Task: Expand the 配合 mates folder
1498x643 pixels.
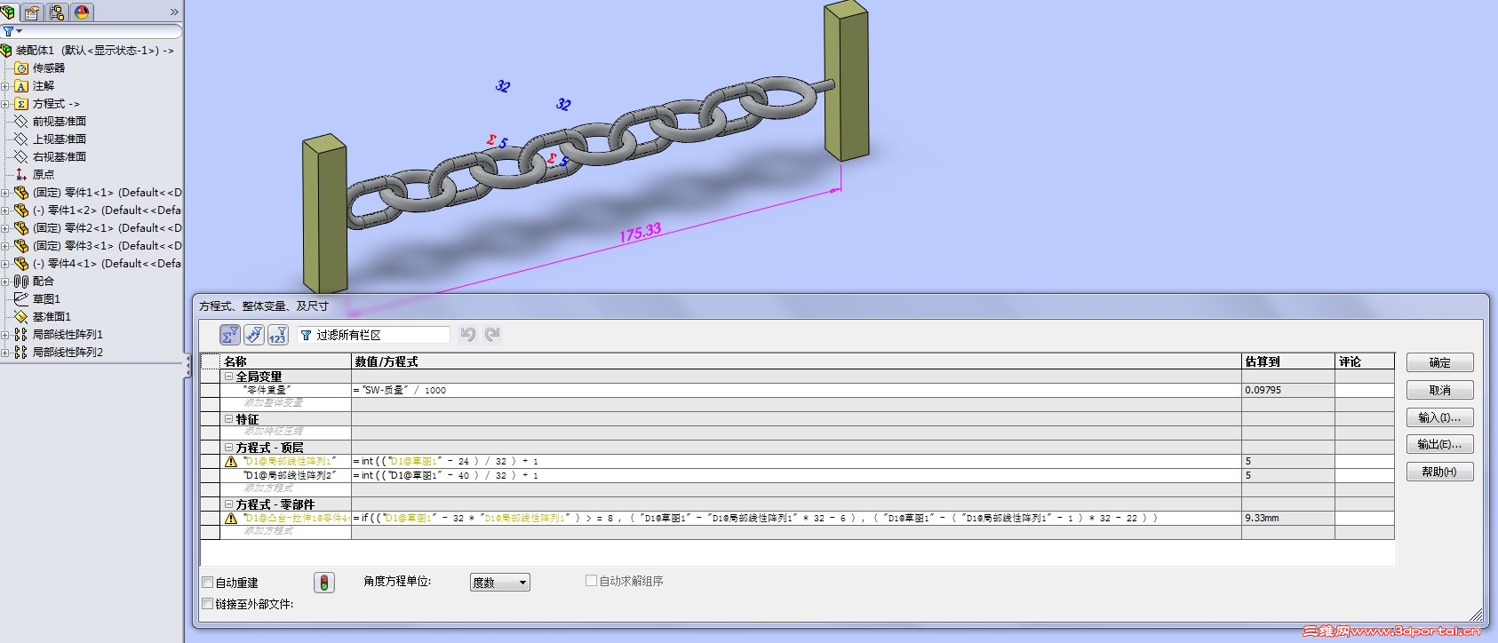Action: (x=5, y=282)
